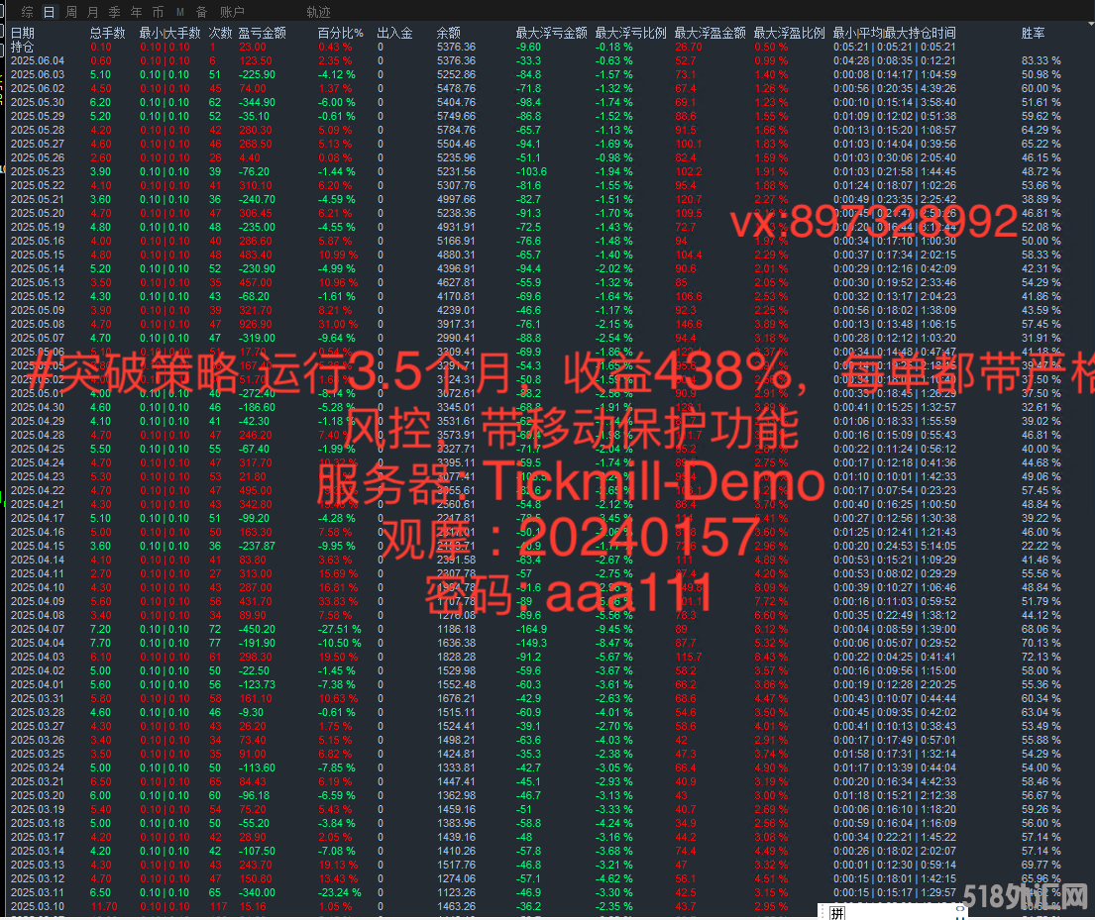Click win rate 83.33 % value
This screenshot has width=1095, height=920.
tap(1040, 60)
